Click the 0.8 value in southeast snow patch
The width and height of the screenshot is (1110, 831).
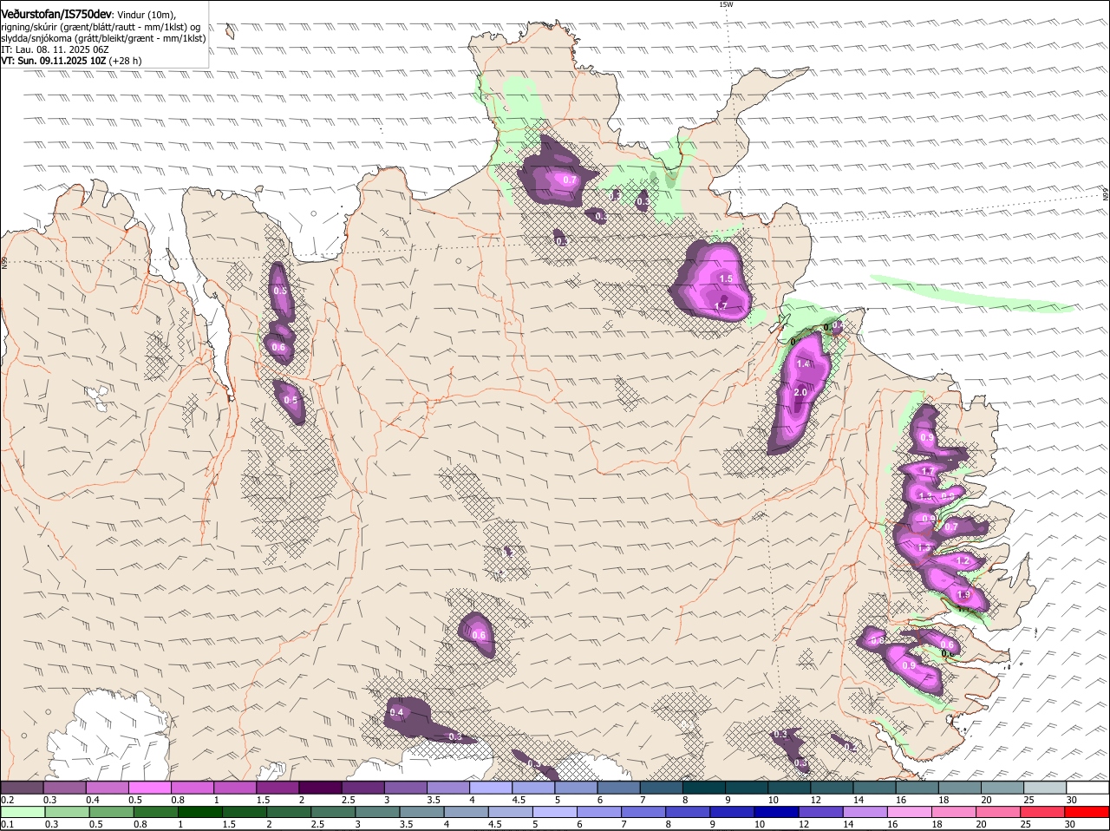[x=877, y=641]
